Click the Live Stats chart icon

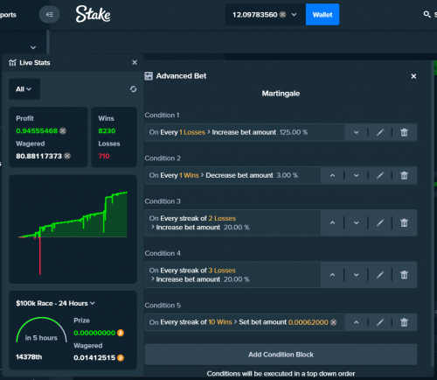[12, 62]
